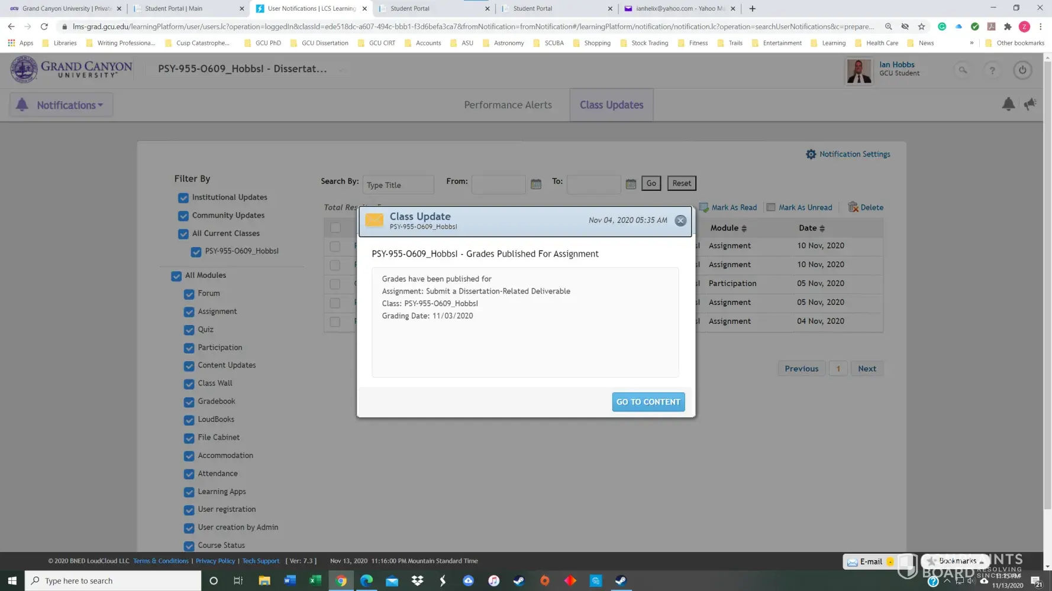
Task: Expand the Notifications dropdown menu
Action: (x=62, y=105)
